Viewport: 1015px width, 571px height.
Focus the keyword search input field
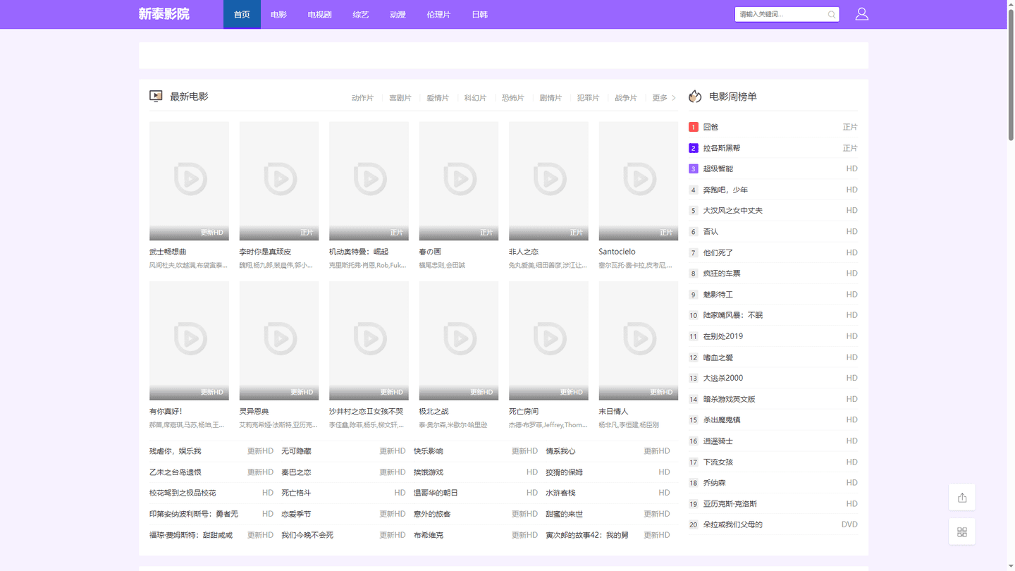click(x=781, y=14)
